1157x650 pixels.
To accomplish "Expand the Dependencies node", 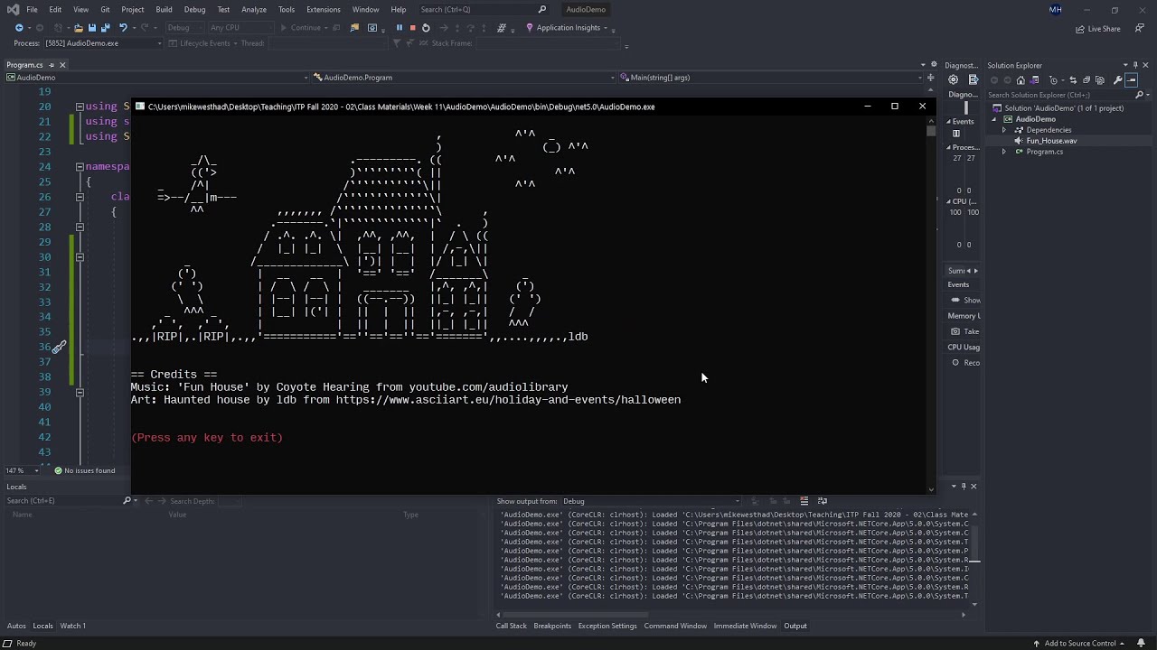I will [1004, 130].
